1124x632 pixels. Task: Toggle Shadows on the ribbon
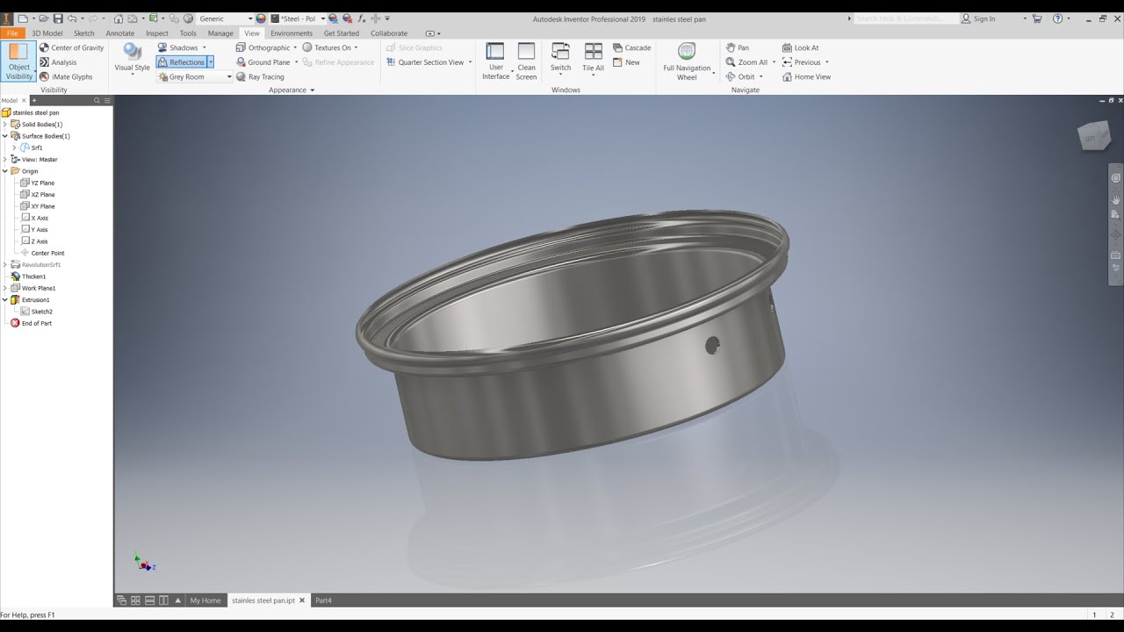[x=178, y=47]
